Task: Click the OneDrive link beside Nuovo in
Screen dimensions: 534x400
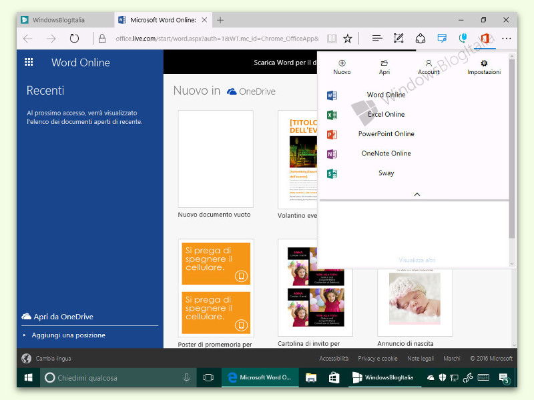Action: (x=252, y=91)
